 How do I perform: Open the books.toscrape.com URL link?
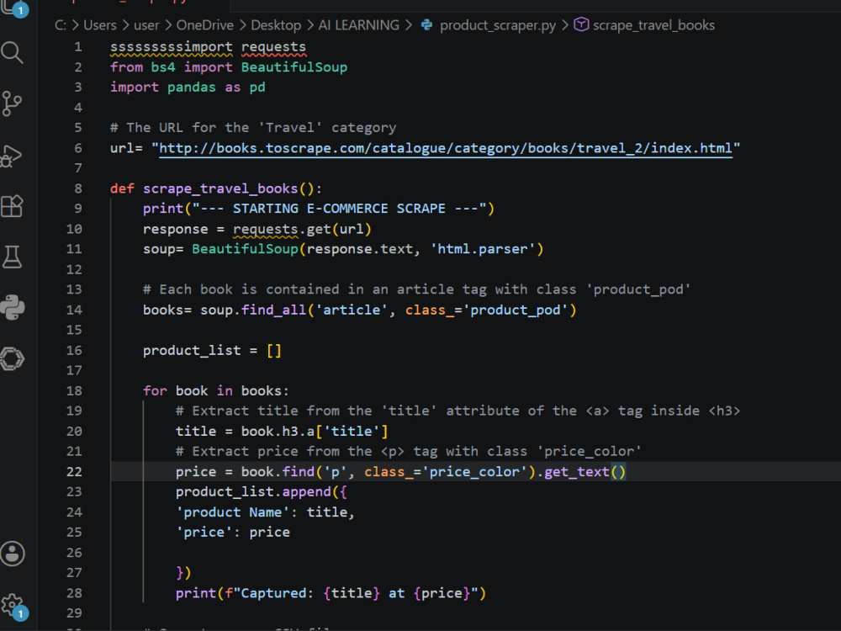click(446, 148)
